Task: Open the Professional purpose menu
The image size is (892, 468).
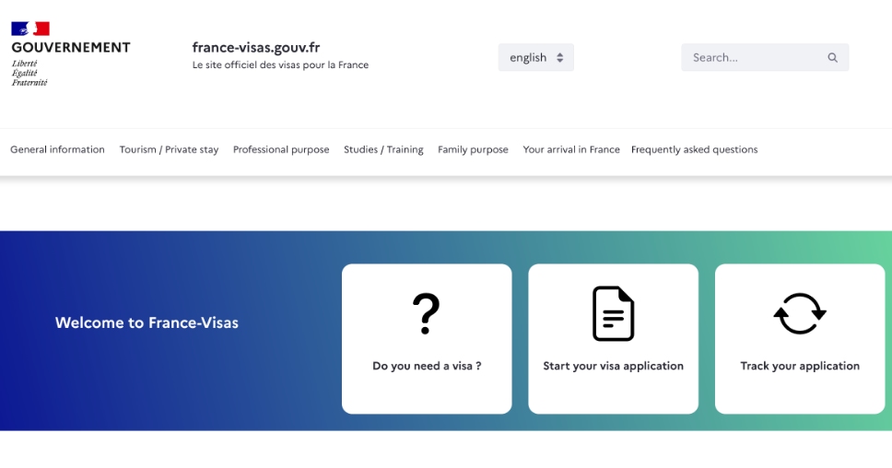Action: [281, 149]
